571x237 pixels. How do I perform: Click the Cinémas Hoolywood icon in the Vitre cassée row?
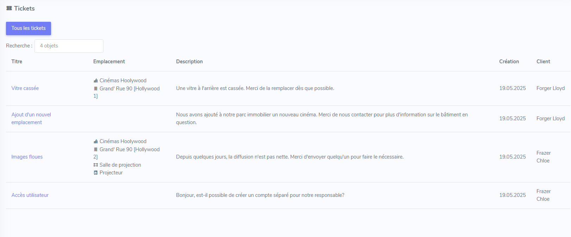(96, 81)
